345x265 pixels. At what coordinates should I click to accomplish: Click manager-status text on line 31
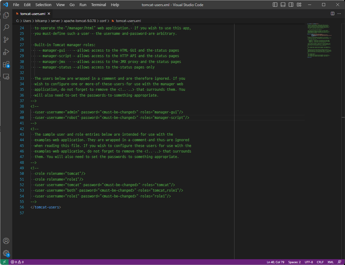point(57,67)
